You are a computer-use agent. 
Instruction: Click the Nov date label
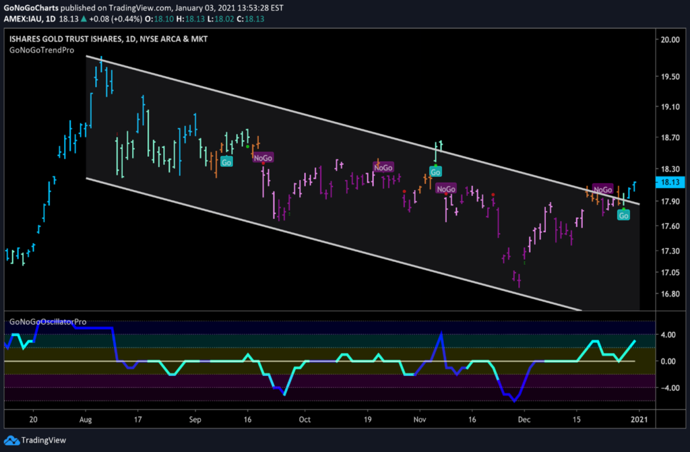coord(420,420)
